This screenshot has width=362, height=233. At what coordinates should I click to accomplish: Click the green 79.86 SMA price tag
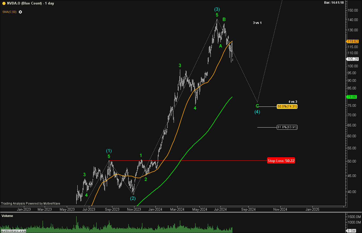point(352,97)
